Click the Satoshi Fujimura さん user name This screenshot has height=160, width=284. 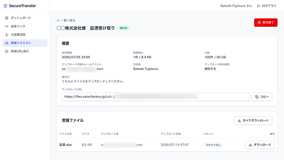pyautogui.click(x=236, y=6)
